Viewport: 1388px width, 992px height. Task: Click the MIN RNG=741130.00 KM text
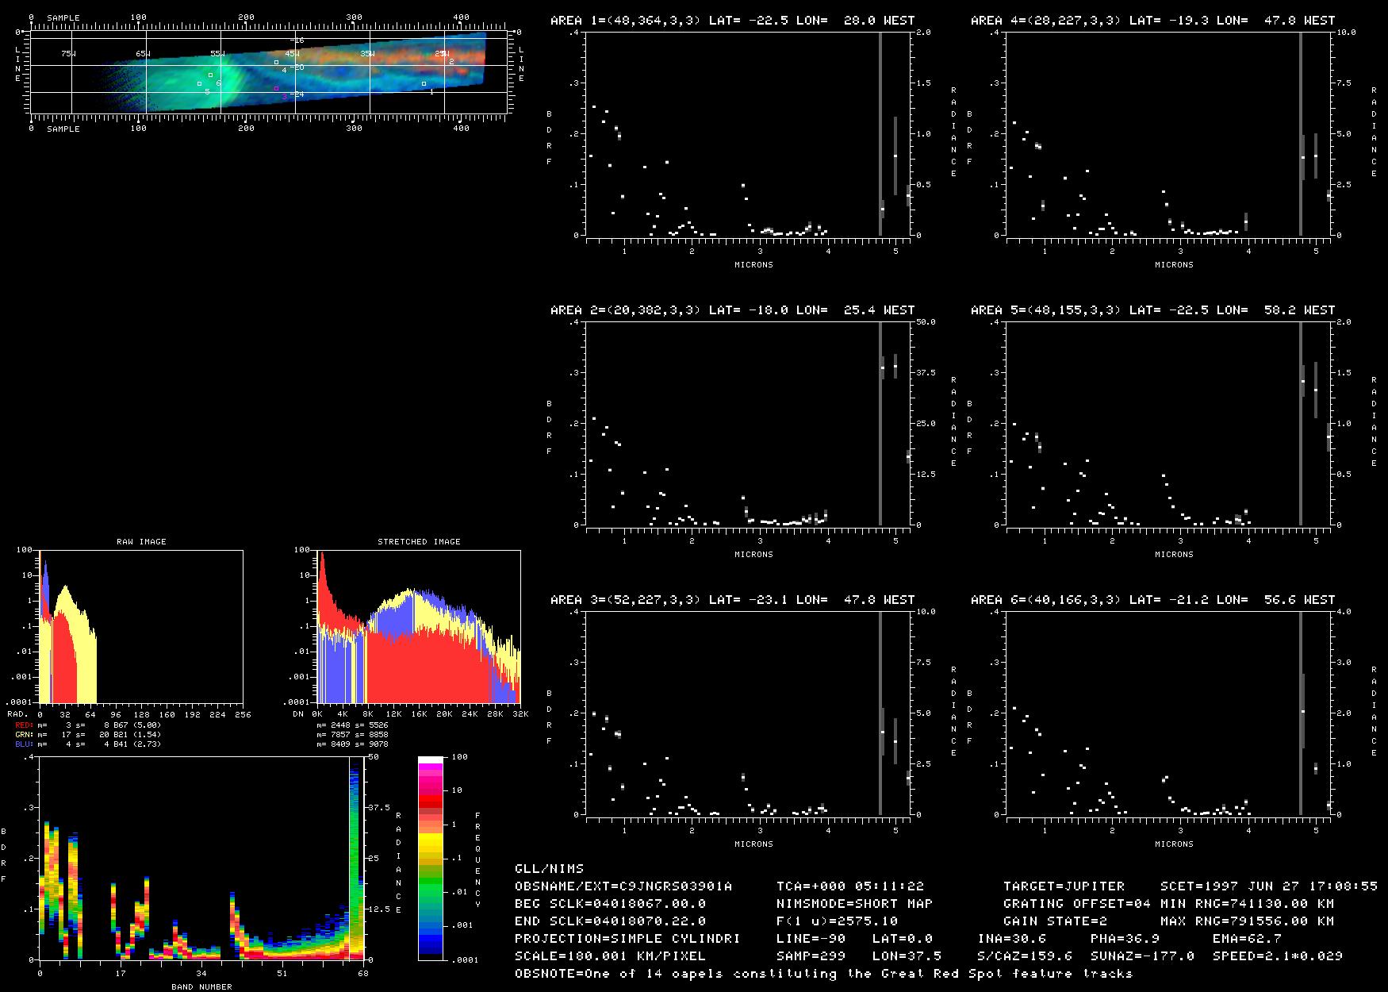click(1248, 904)
